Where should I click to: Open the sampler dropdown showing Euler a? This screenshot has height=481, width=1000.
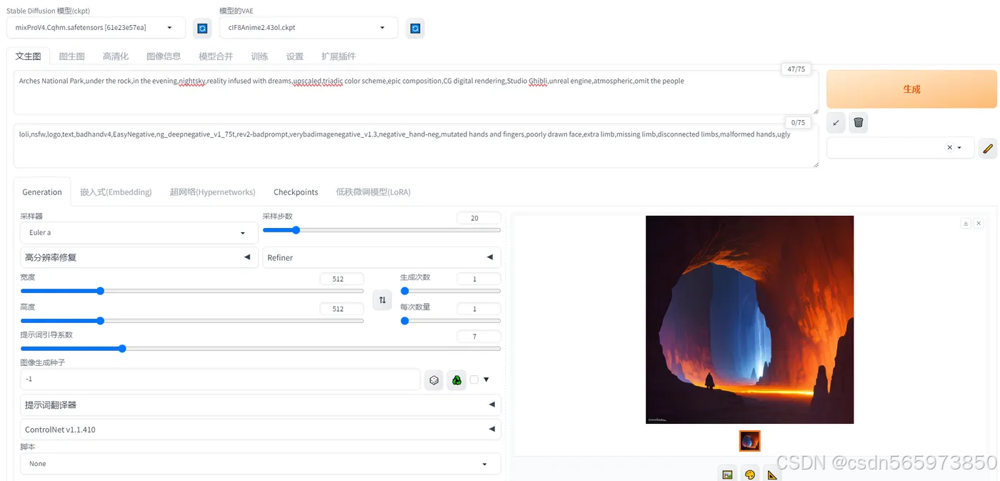(139, 232)
